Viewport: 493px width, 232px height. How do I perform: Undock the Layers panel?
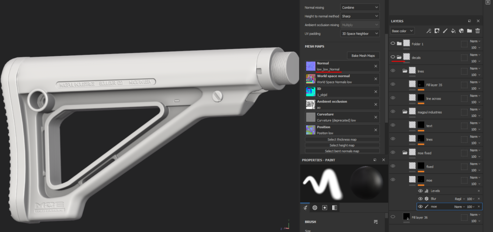point(469,21)
